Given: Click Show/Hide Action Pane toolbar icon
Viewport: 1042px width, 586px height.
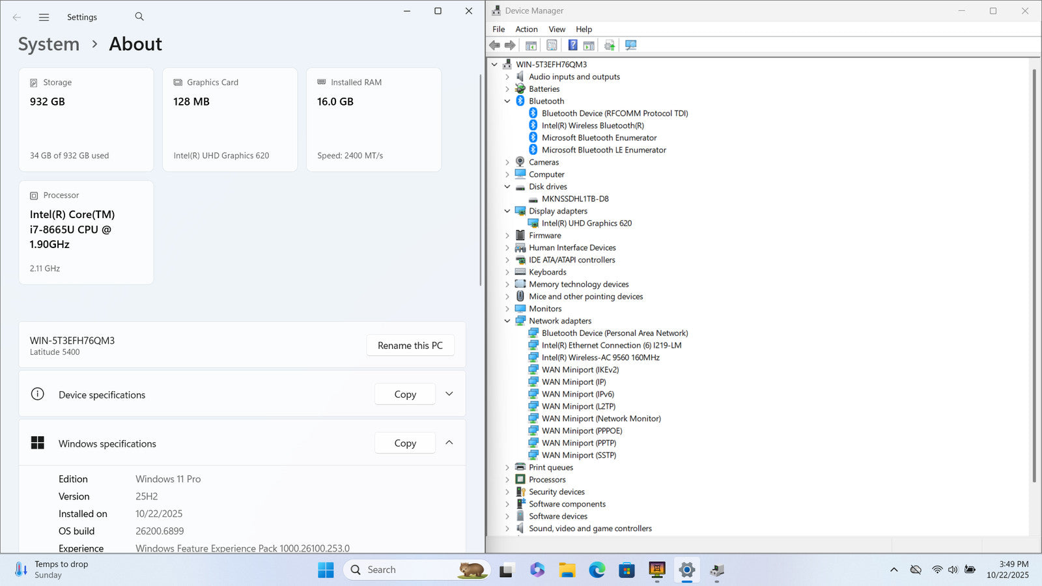Looking at the screenshot, I should tap(589, 45).
